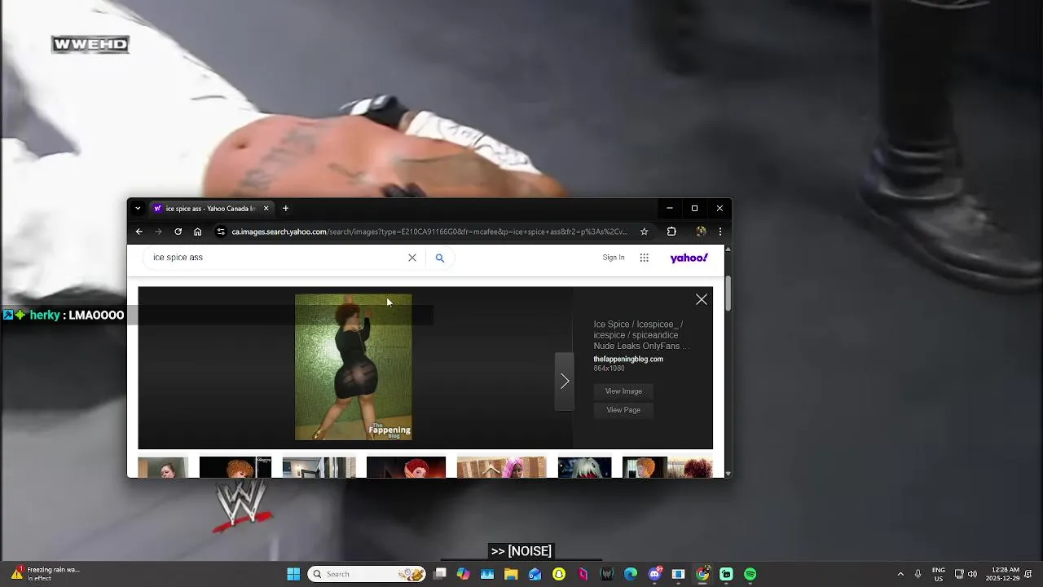Open the volume control in system tray

pos(972,574)
